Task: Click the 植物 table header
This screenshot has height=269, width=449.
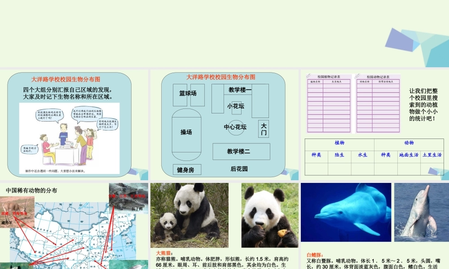Action: pyautogui.click(x=339, y=143)
